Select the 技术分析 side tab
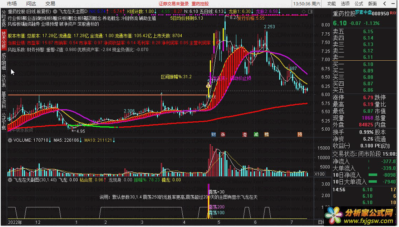This screenshot has width=399, height=227. click(4, 40)
